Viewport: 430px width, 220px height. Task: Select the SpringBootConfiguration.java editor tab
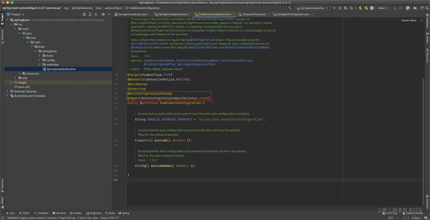point(293,14)
